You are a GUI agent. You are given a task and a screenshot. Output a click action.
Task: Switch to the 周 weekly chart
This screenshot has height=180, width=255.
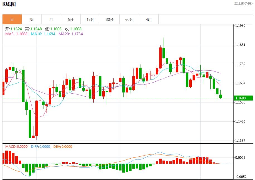point(32,19)
